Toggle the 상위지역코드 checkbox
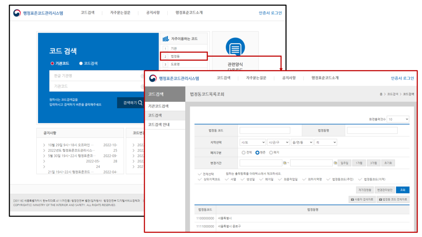This screenshot has width=422, height=237. 200,179
